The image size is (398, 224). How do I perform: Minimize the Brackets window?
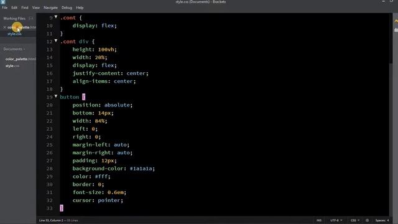383,1
